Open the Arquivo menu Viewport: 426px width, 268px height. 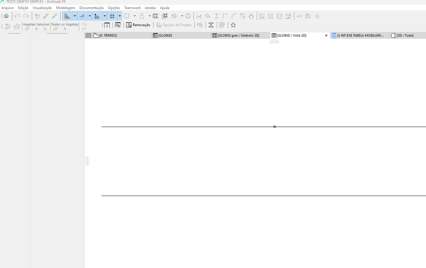(x=7, y=8)
